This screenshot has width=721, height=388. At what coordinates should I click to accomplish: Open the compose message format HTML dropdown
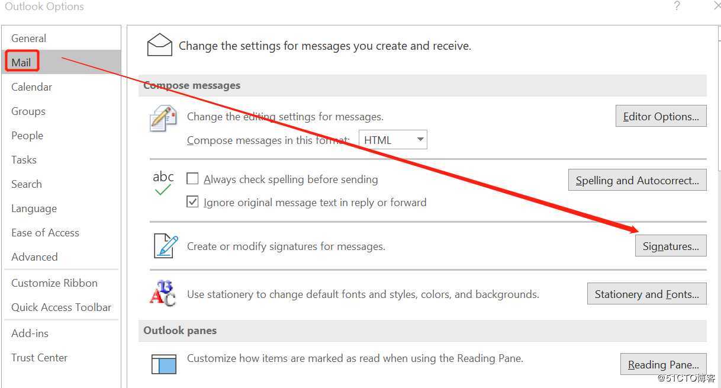tap(393, 140)
